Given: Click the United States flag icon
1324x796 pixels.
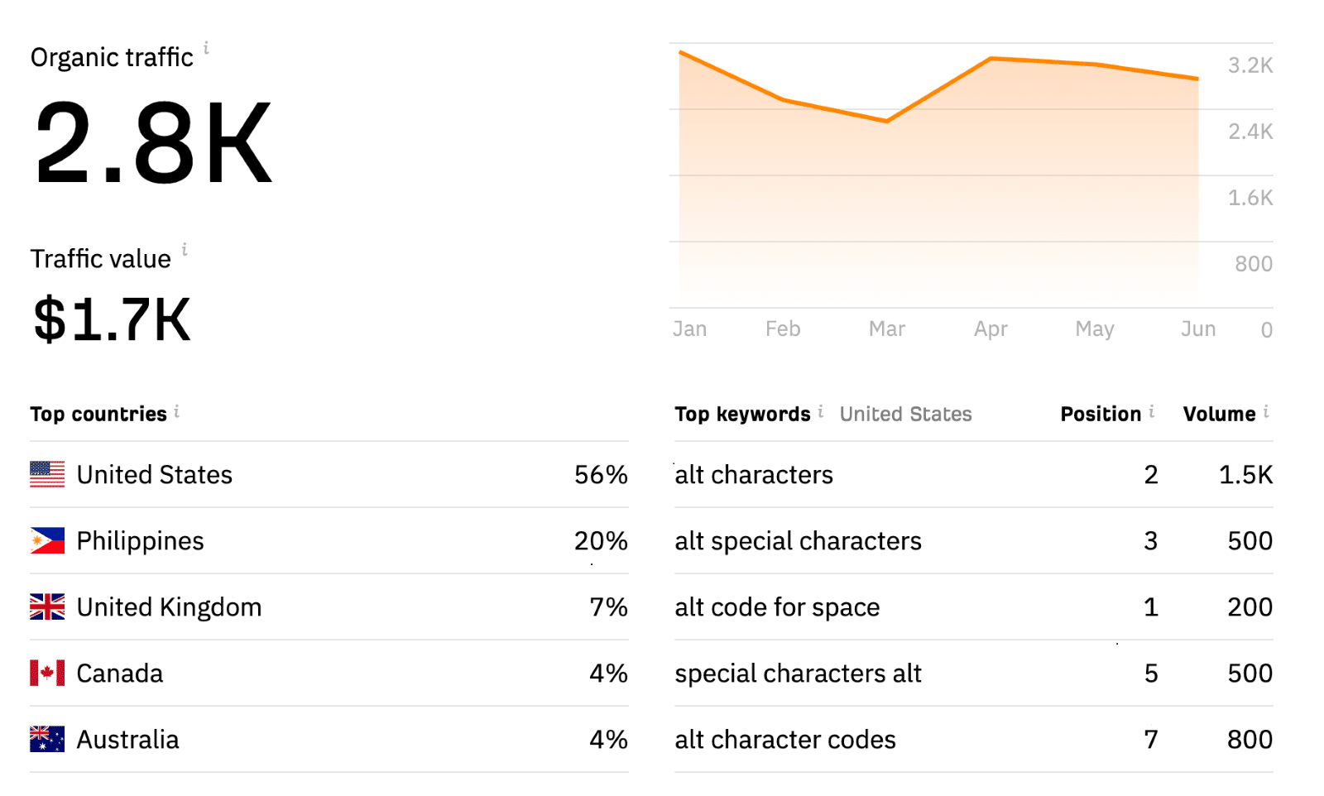Looking at the screenshot, I should click(x=47, y=474).
